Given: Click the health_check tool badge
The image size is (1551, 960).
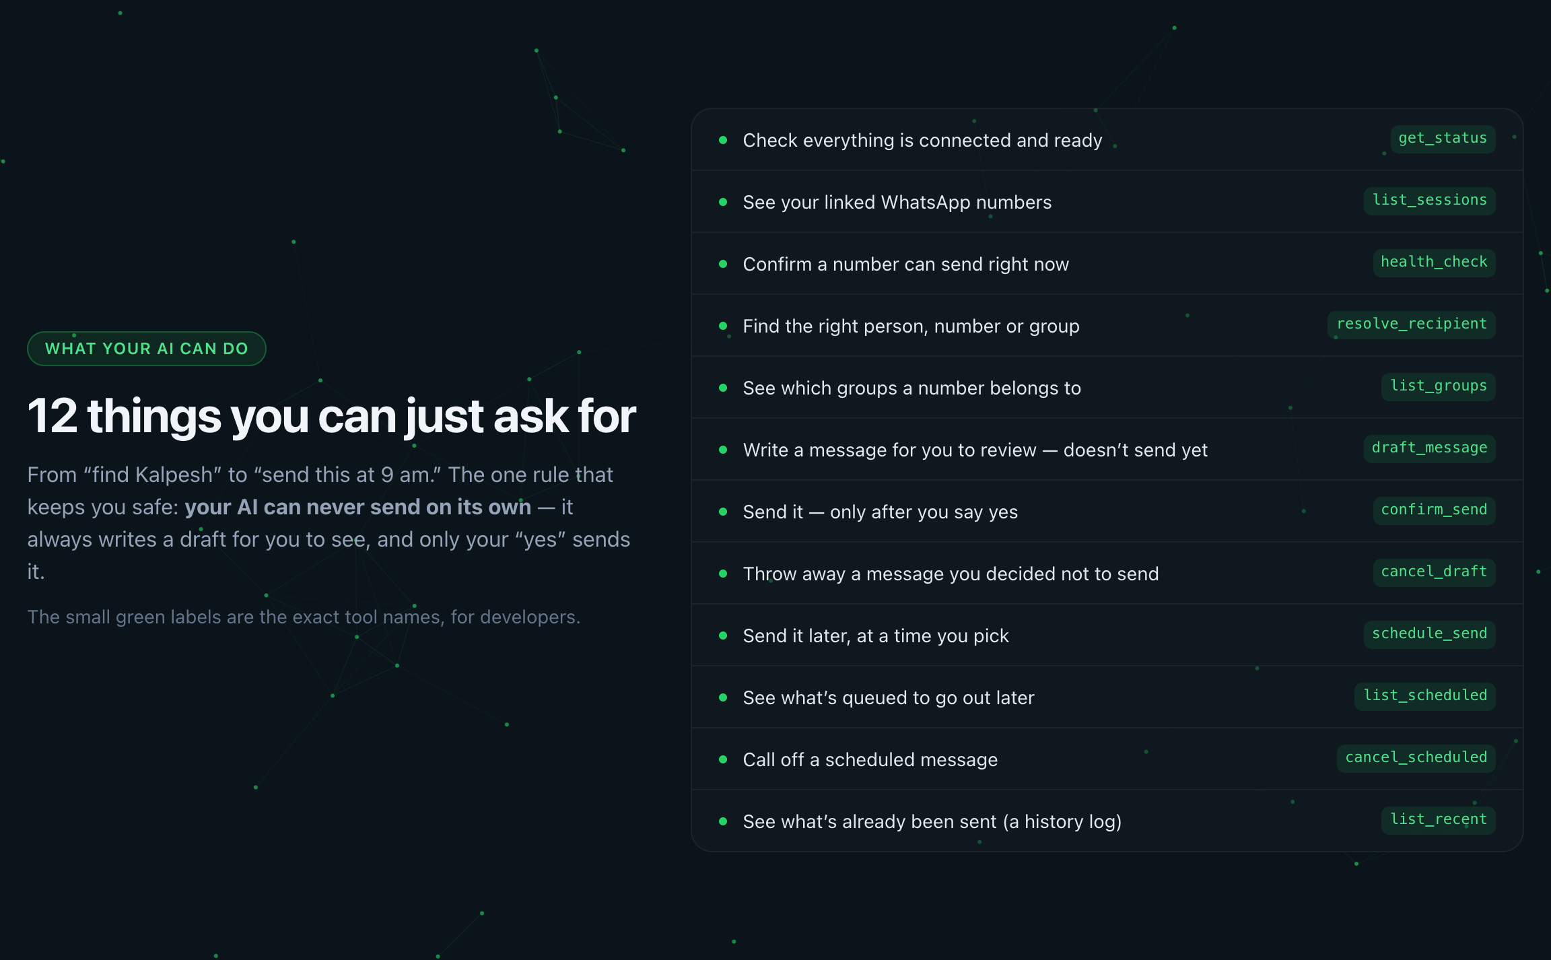Looking at the screenshot, I should point(1434,263).
